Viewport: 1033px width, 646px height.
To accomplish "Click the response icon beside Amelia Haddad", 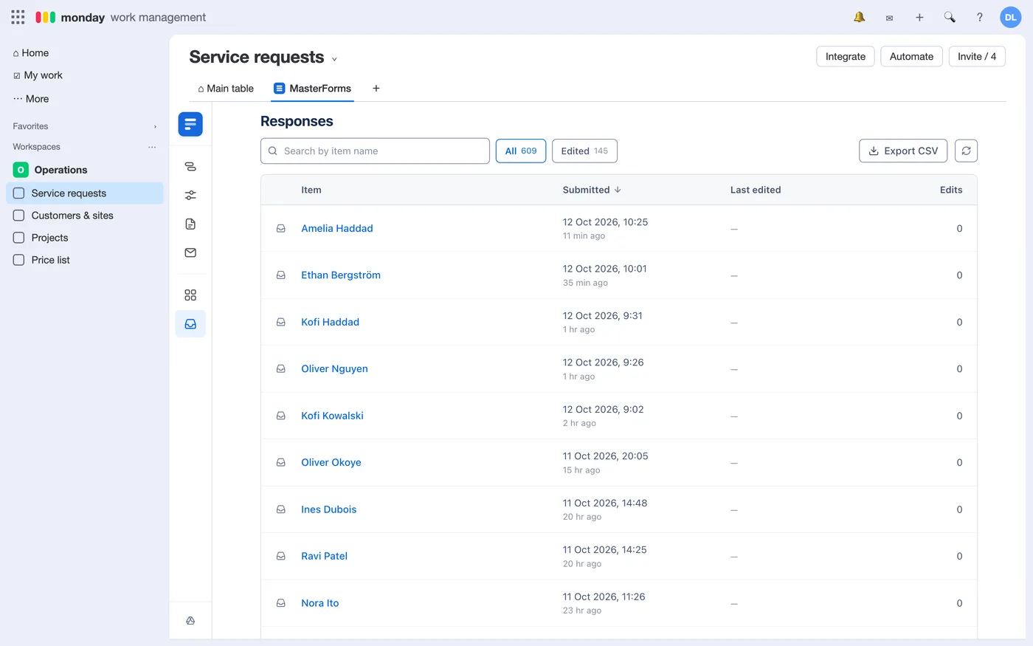I will click(x=281, y=229).
